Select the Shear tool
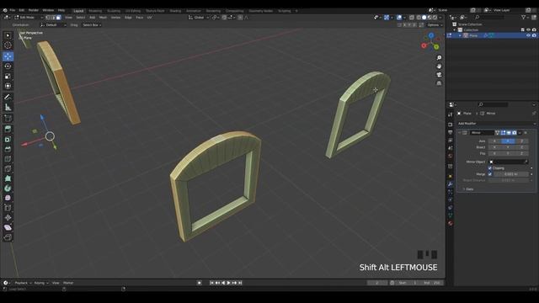Image resolution: width=539 pixels, height=303 pixels. point(8,227)
